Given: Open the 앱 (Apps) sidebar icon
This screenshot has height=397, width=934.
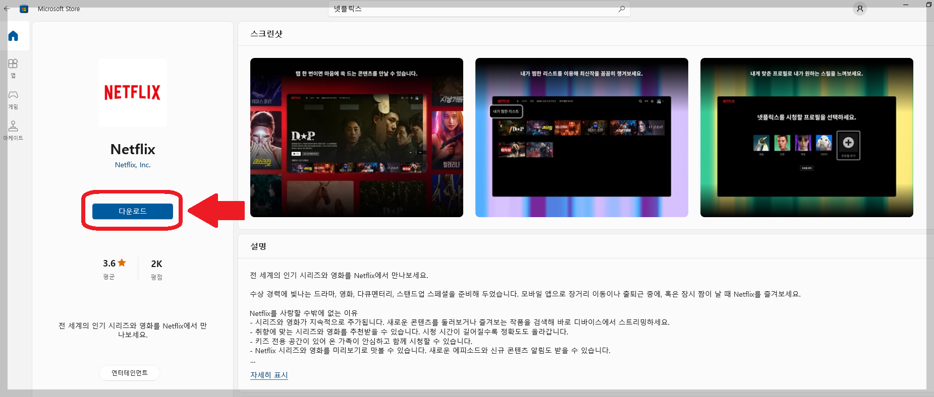Looking at the screenshot, I should pos(13,68).
